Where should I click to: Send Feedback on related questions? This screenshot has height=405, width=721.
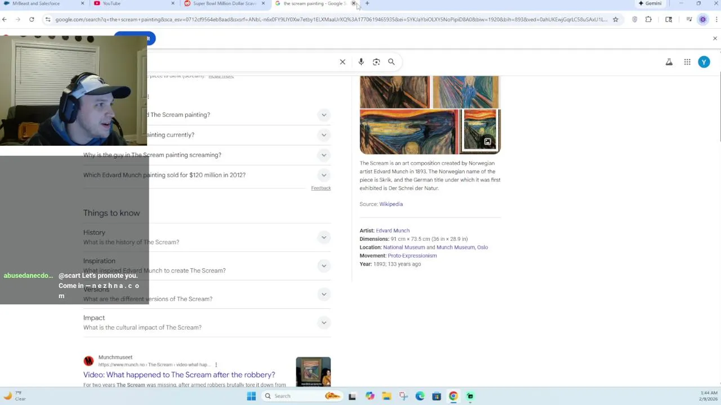coord(321,188)
